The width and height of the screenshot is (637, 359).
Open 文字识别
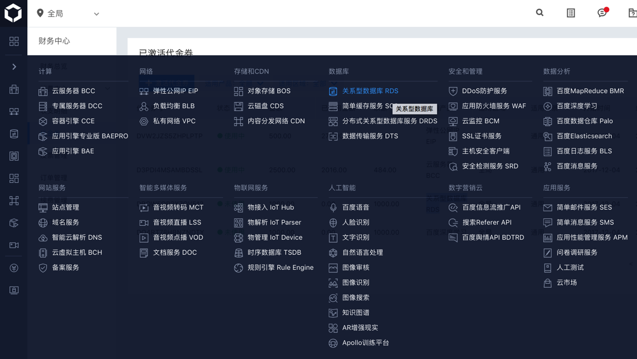coord(355,237)
